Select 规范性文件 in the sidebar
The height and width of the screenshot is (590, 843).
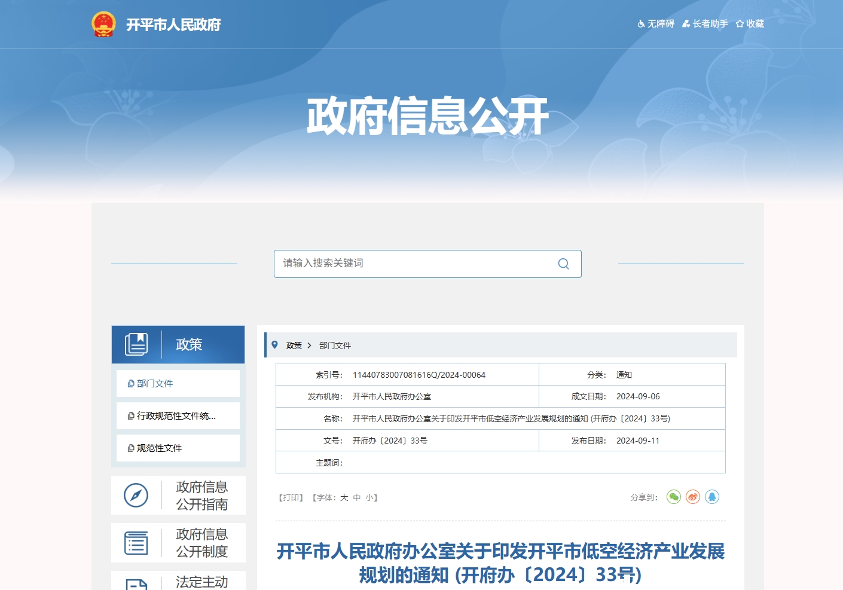[x=159, y=448]
